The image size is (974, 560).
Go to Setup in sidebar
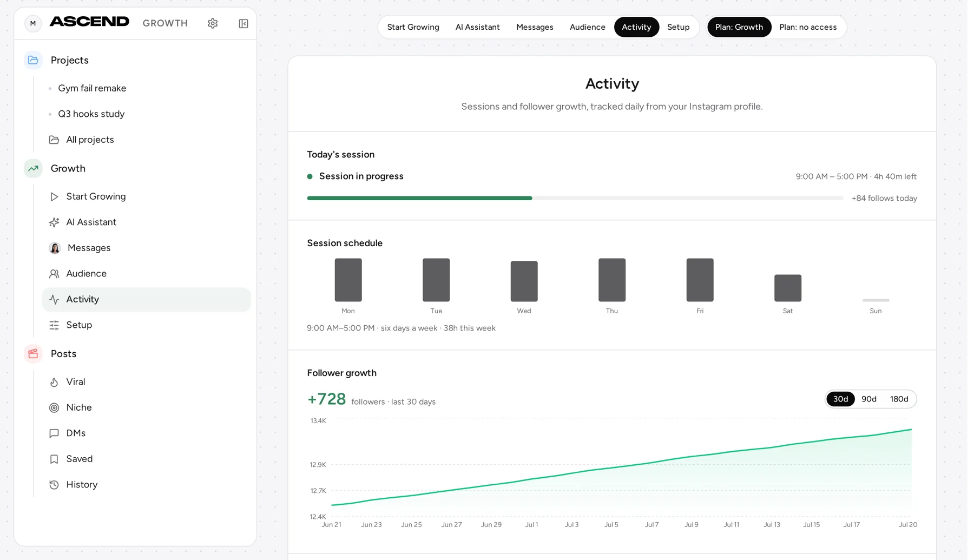(147, 325)
